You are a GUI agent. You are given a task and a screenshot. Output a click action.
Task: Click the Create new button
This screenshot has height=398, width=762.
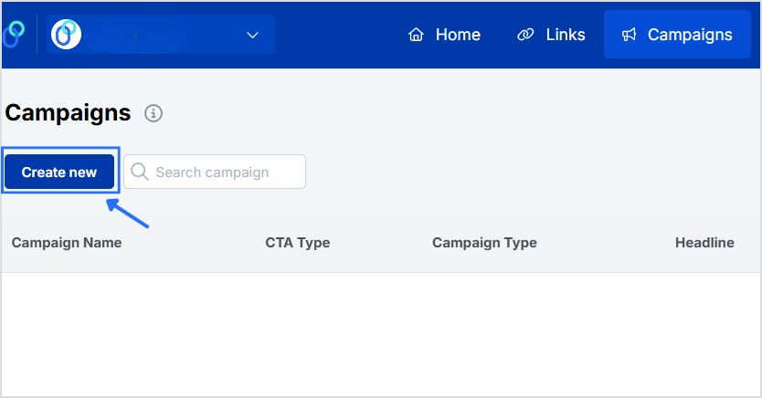[x=59, y=172]
